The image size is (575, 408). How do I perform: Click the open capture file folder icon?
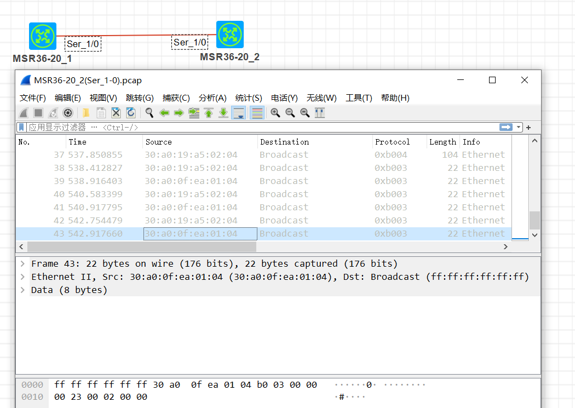(86, 113)
